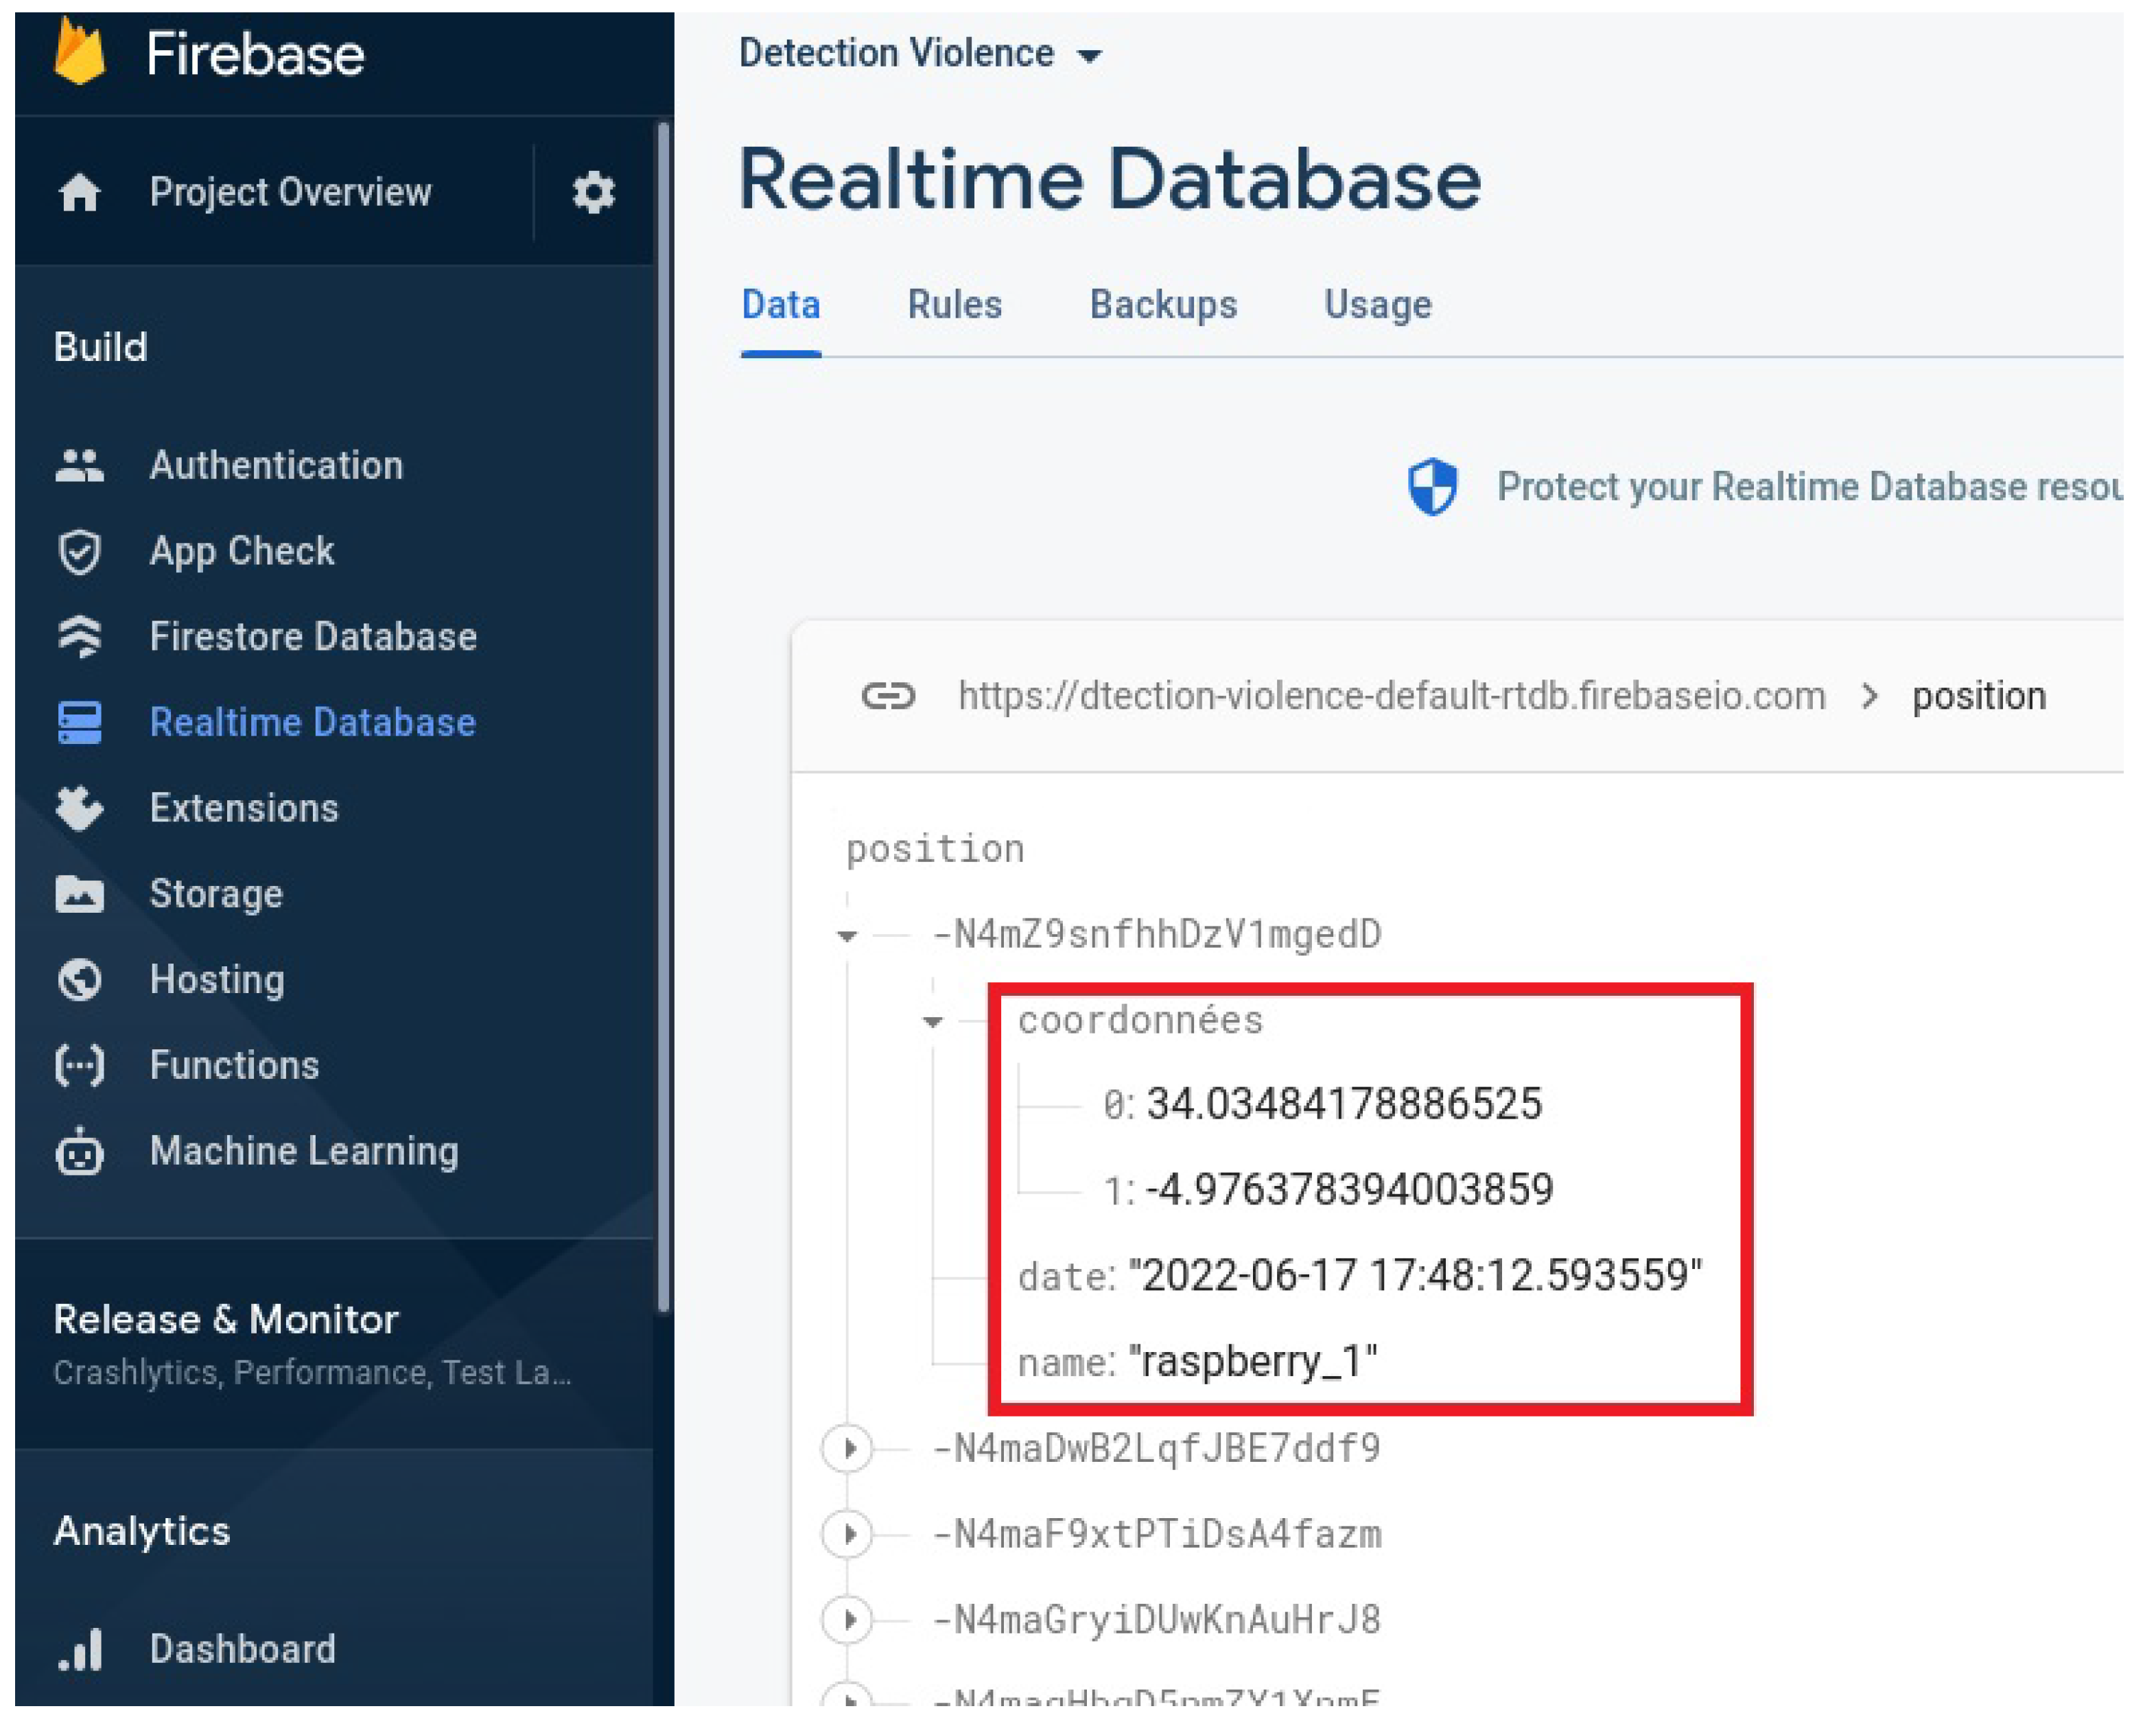
Task: Click the Machine Learning robot icon
Action: point(79,1151)
